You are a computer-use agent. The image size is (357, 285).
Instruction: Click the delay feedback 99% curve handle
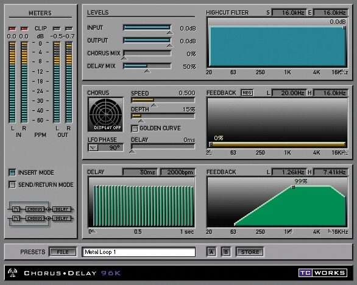point(293,187)
